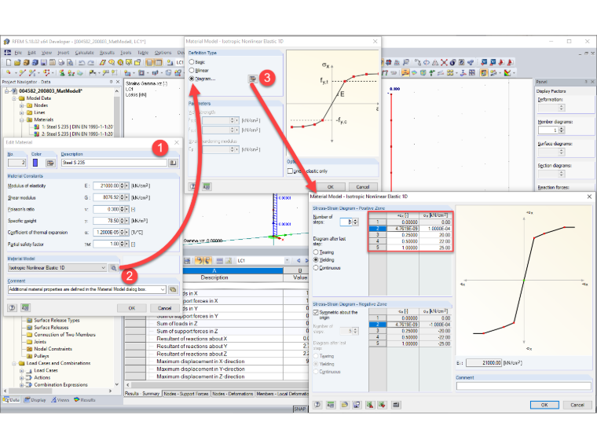
Task: Click help icon in small Material Model dialog
Action: pos(193,187)
